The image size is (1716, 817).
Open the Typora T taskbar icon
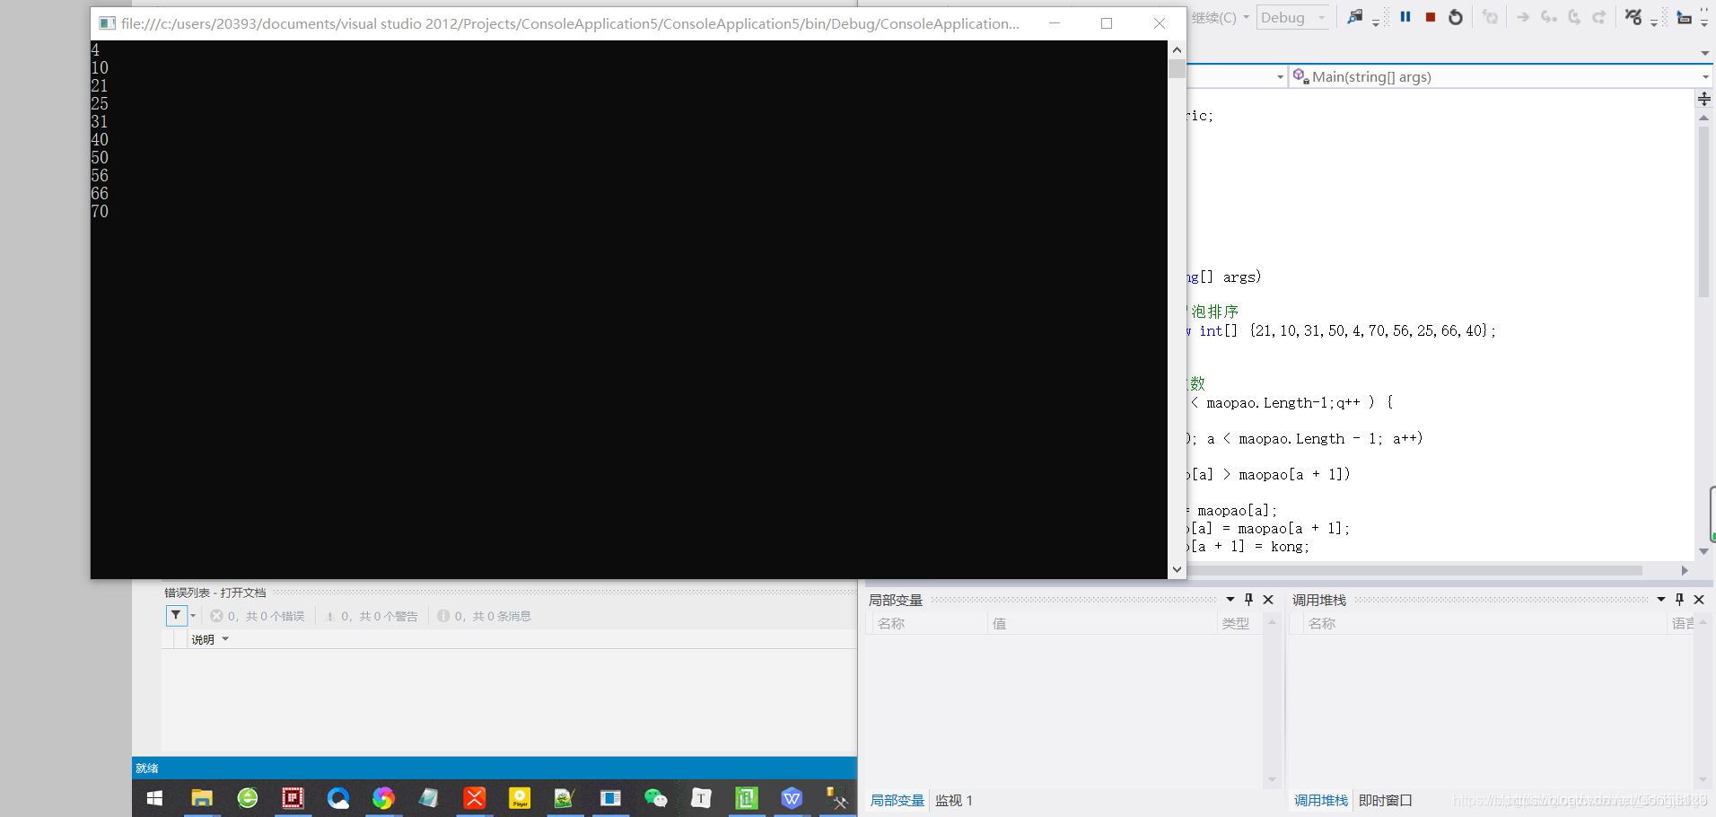tap(701, 798)
